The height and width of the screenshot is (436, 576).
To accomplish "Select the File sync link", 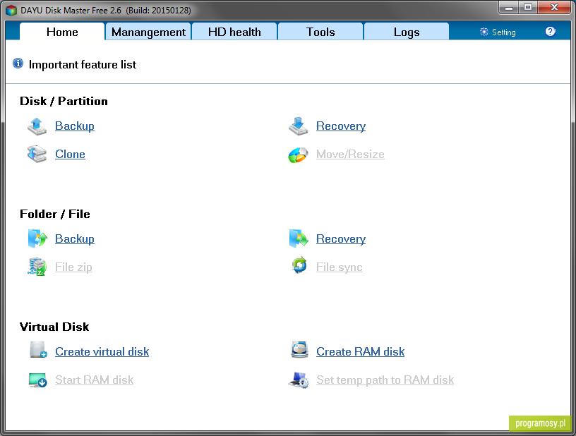I will tap(340, 267).
